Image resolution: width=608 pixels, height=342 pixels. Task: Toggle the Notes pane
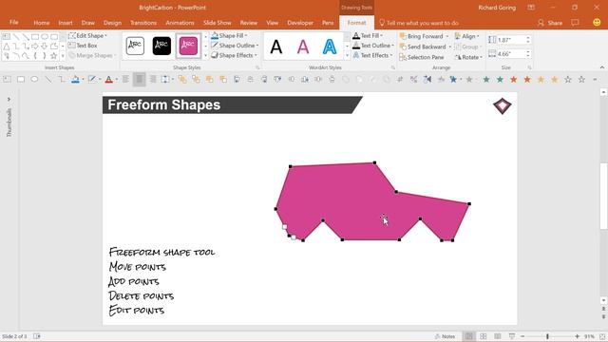click(x=445, y=336)
